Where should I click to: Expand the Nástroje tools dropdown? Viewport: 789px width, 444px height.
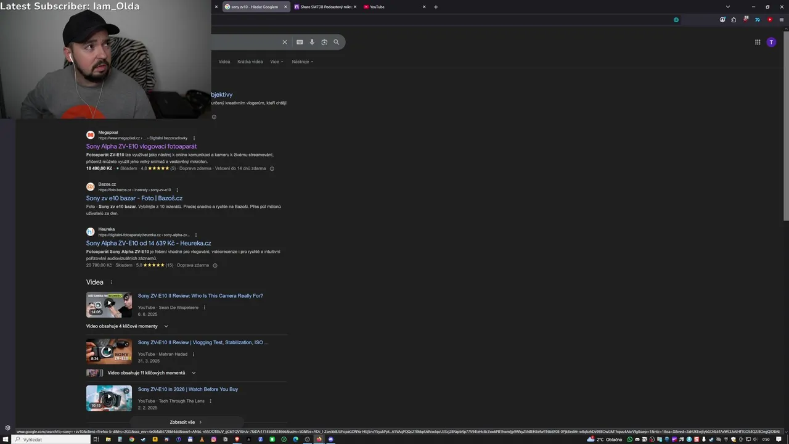tap(303, 62)
